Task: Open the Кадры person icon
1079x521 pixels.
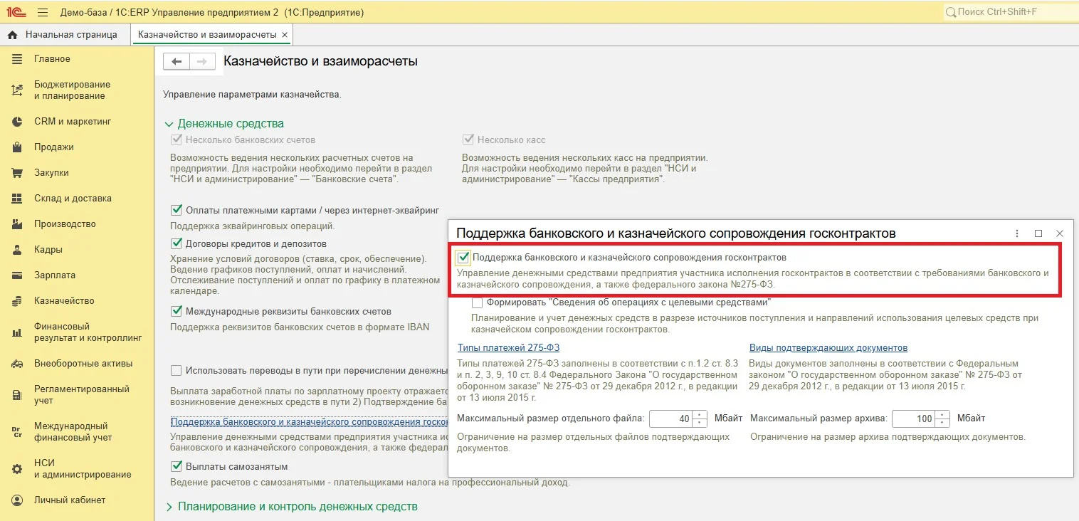Action: tap(17, 250)
